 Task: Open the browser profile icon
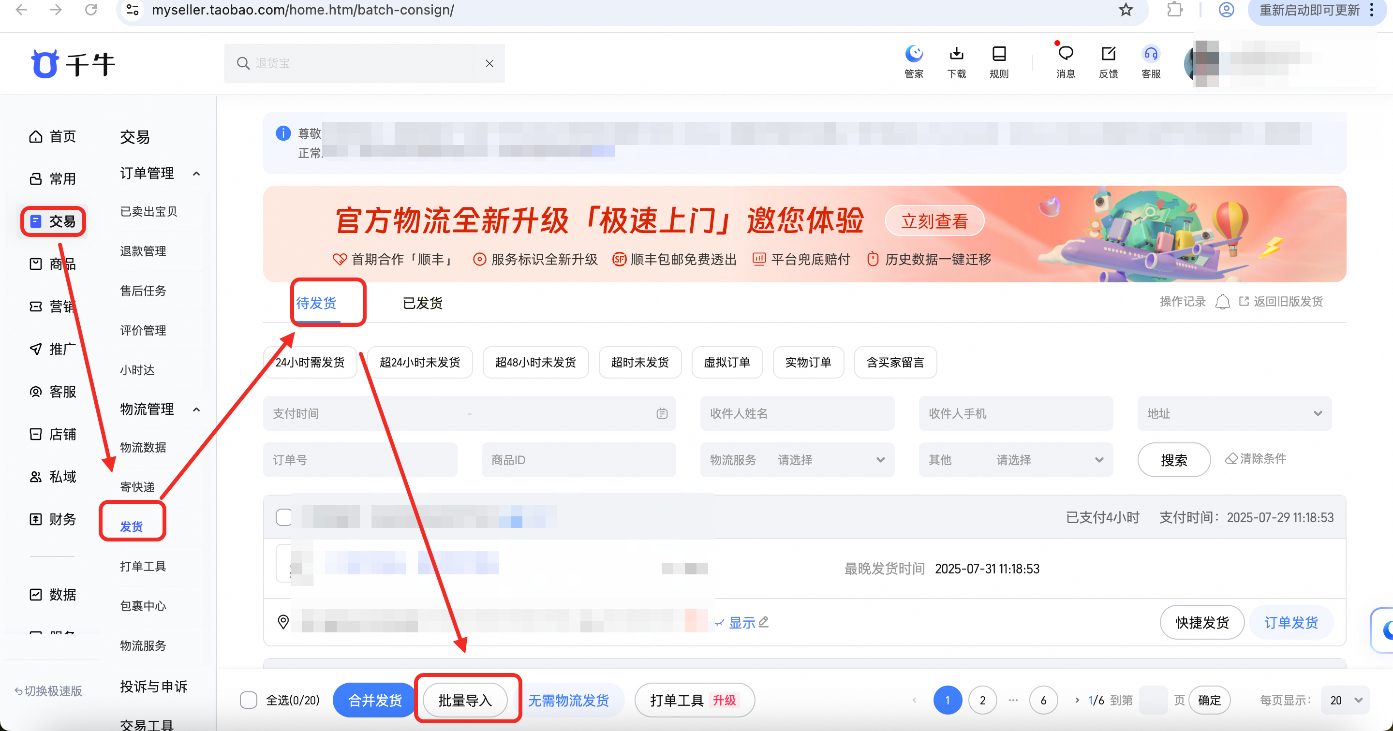1226,10
